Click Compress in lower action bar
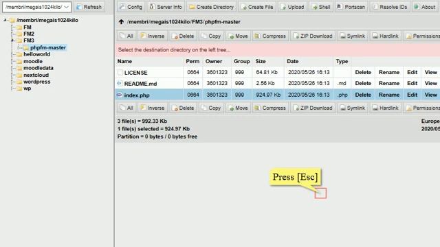The image size is (440, 247). point(270,108)
